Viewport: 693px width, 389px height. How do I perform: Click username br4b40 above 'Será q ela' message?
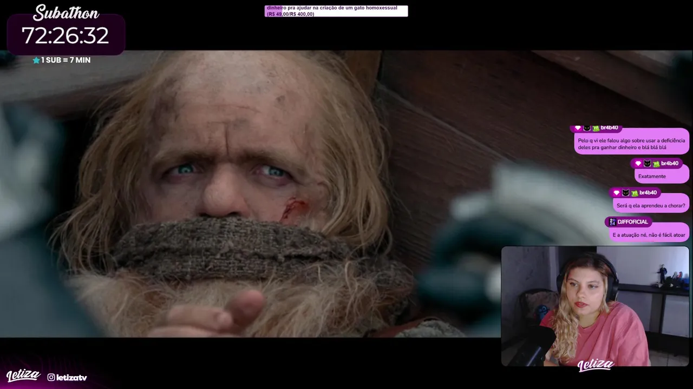tap(648, 193)
